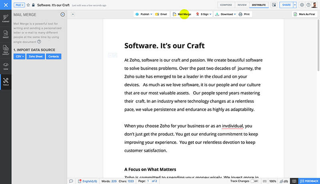Open the PAGE LAYOUT sidebar panel
Image resolution: width=320 pixels, height=184 pixels.
coord(6,50)
